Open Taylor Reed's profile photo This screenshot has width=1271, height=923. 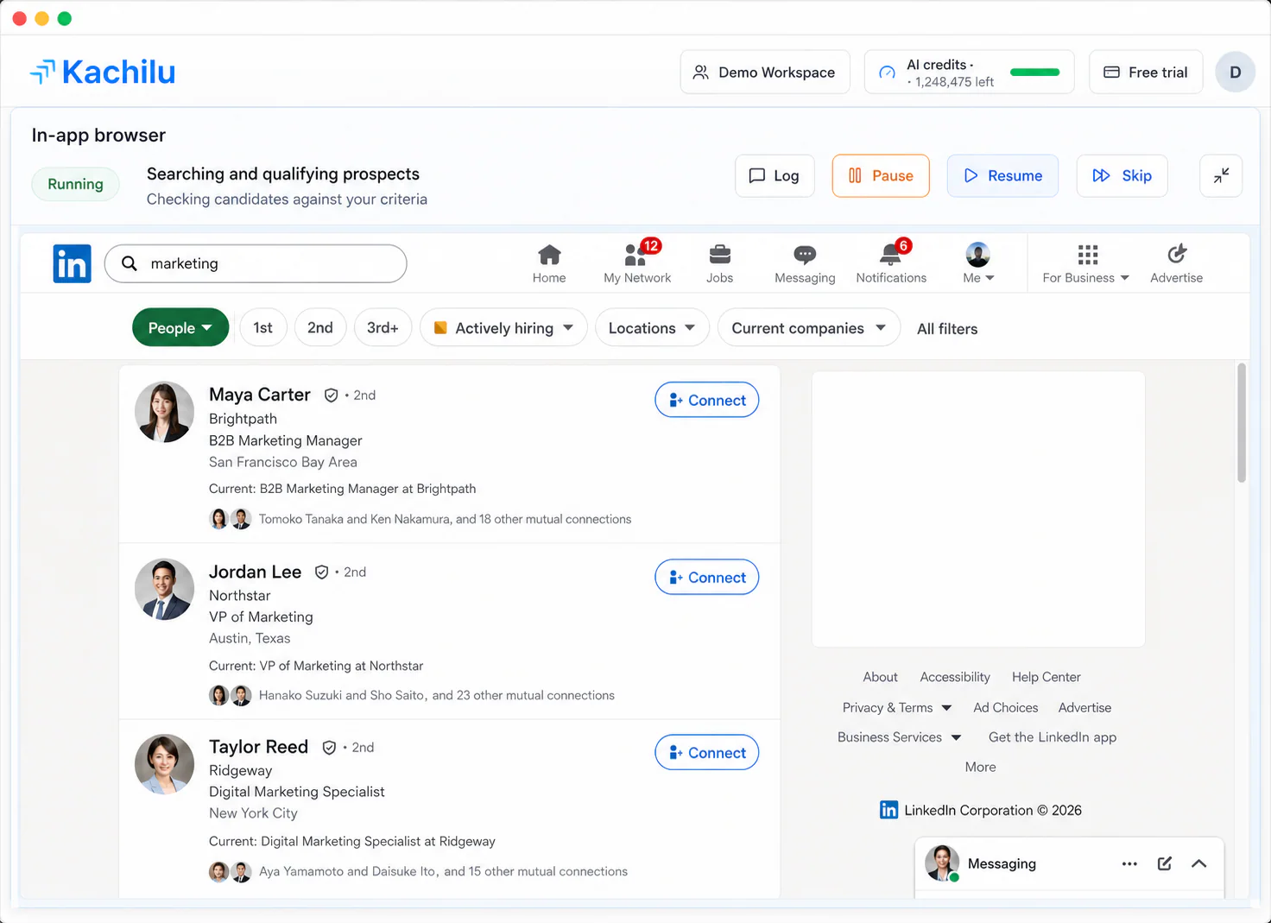tap(164, 764)
